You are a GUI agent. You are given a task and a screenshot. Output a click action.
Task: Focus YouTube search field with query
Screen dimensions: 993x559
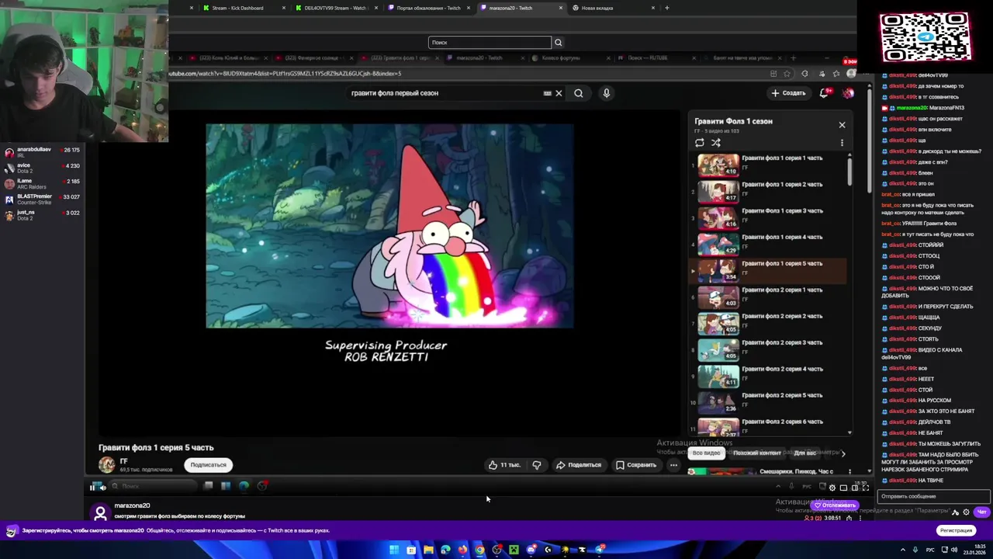coord(446,93)
